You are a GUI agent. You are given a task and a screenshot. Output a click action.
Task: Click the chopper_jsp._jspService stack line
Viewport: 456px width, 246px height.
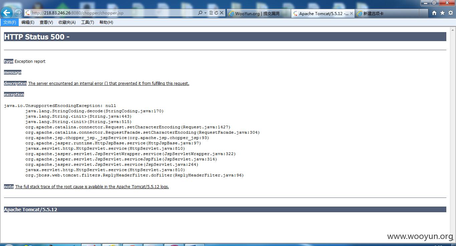(x=117, y=138)
